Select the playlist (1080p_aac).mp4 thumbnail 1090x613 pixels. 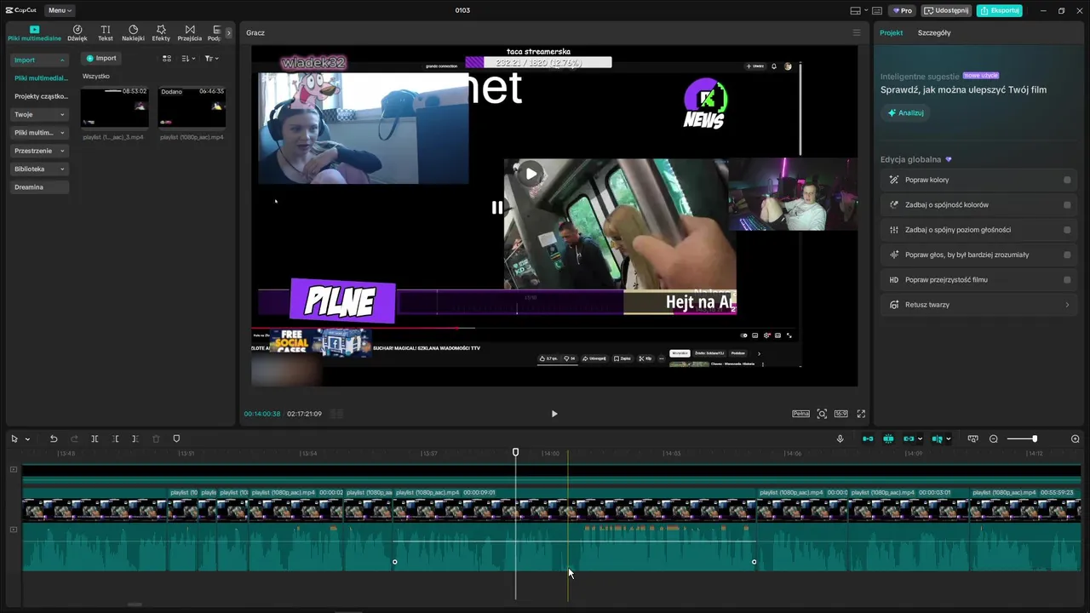click(192, 107)
